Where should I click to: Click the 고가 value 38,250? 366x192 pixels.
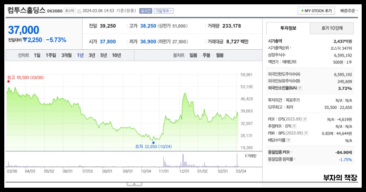(148, 26)
